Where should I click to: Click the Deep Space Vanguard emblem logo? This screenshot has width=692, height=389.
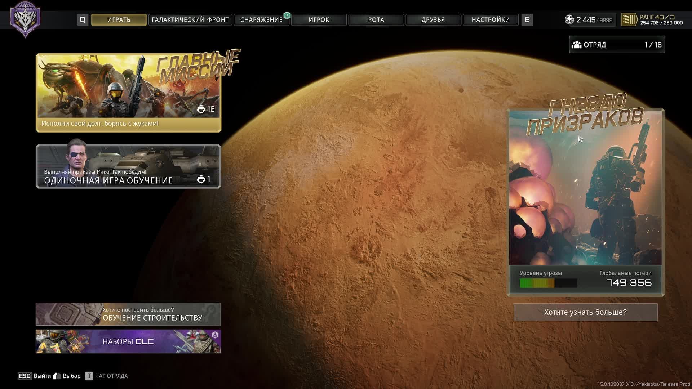(25, 19)
